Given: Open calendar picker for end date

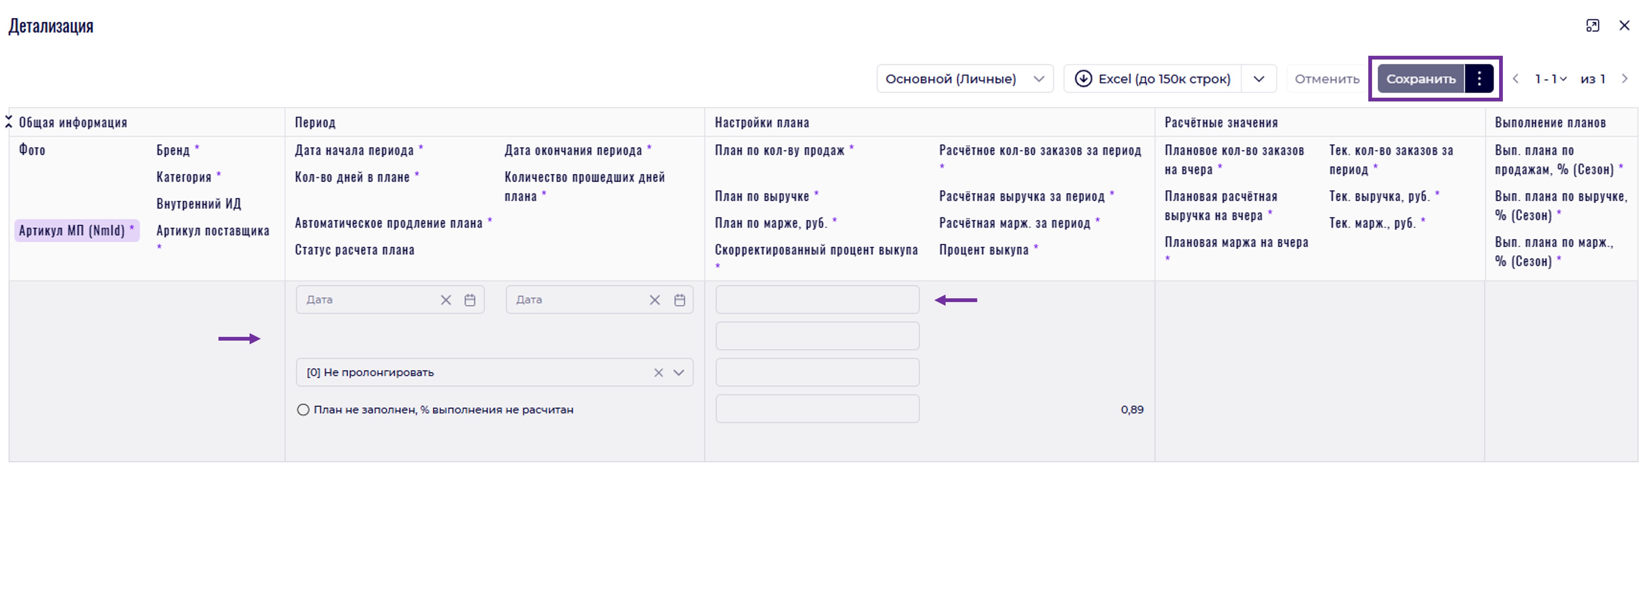Looking at the screenshot, I should pos(679,300).
